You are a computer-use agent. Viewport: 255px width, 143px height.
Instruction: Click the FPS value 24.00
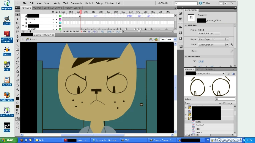tap(201, 62)
